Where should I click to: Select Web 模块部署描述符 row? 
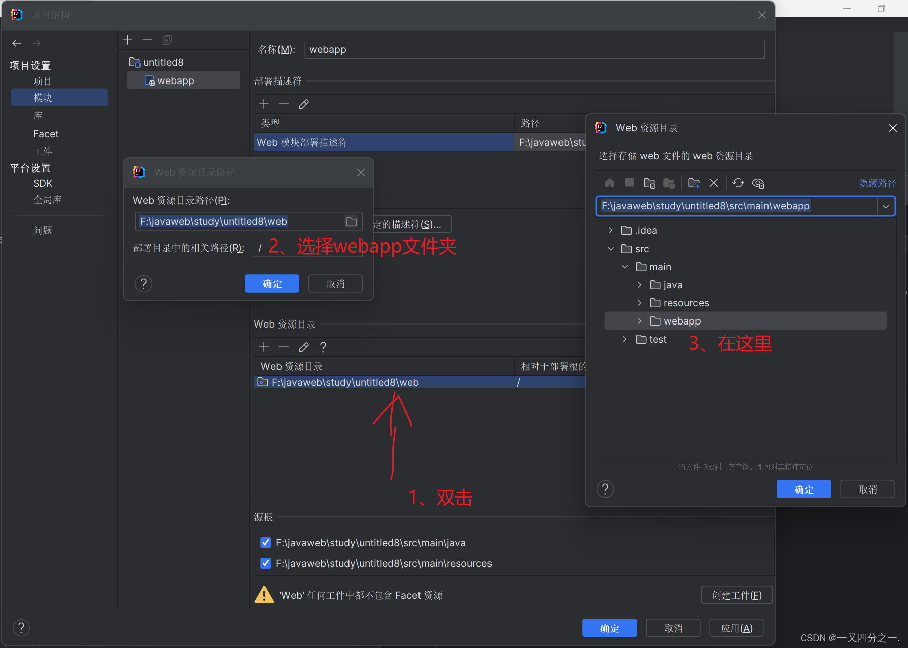coord(384,142)
